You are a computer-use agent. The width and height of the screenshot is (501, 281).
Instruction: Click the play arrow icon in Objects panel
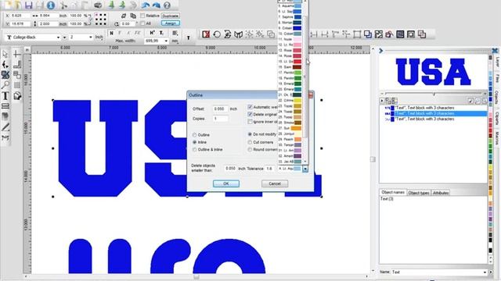tap(382, 101)
